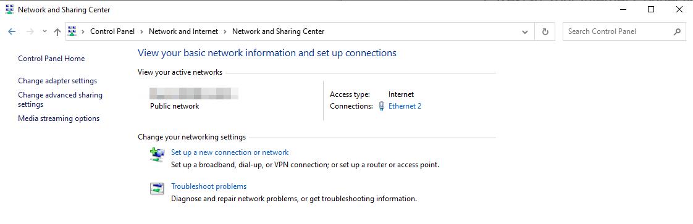The width and height of the screenshot is (693, 224).
Task: Open Change adapter settings
Action: coord(57,81)
